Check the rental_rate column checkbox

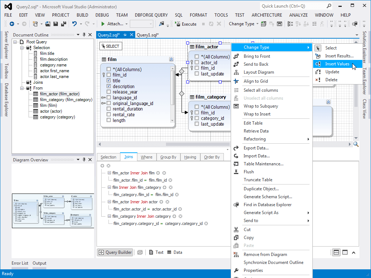(108, 114)
